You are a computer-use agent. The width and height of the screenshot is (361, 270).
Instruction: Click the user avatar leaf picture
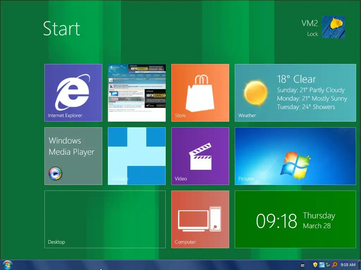(x=334, y=27)
